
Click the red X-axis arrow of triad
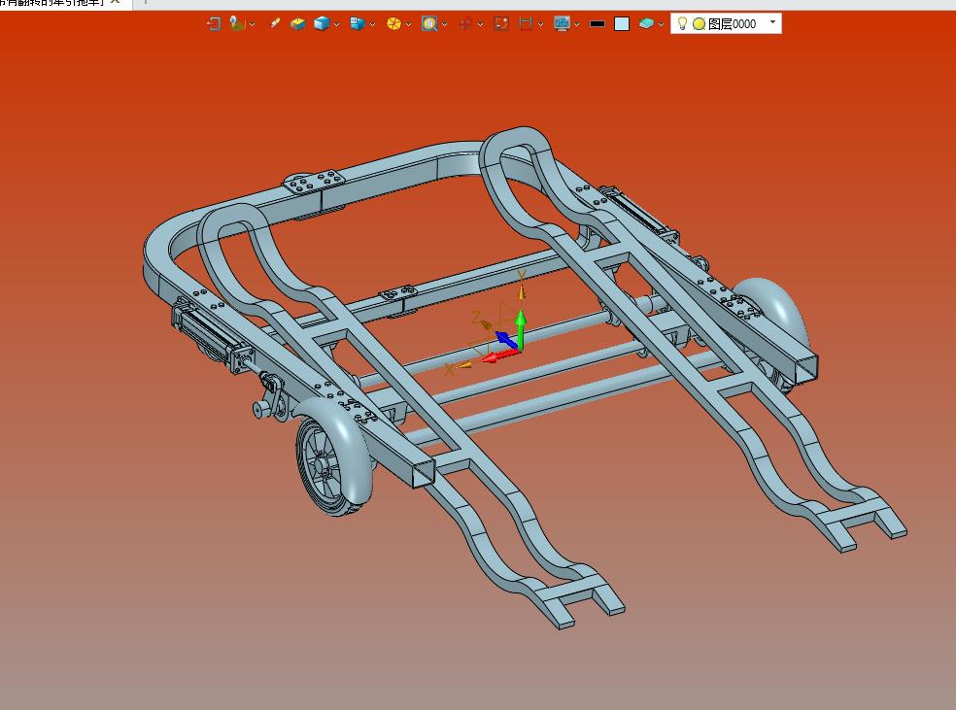[x=501, y=355]
